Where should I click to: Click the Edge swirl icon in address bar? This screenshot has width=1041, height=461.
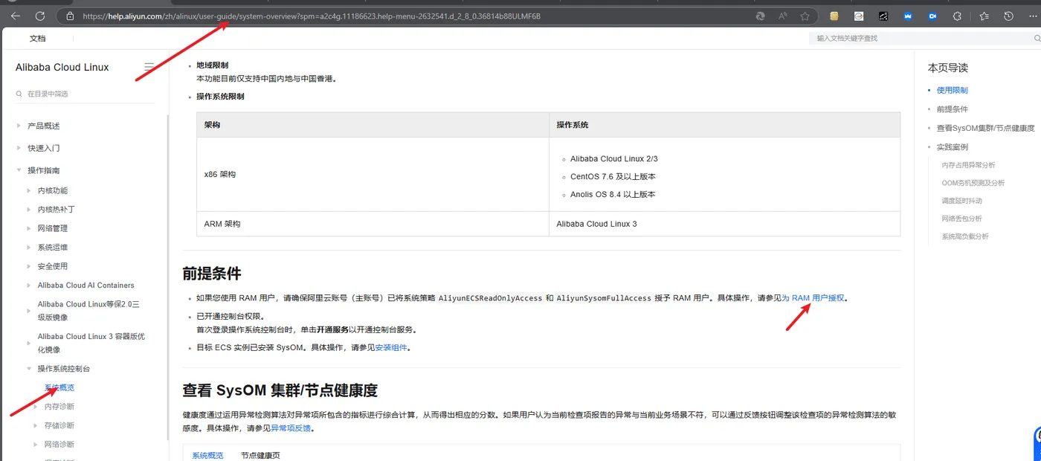tap(760, 16)
